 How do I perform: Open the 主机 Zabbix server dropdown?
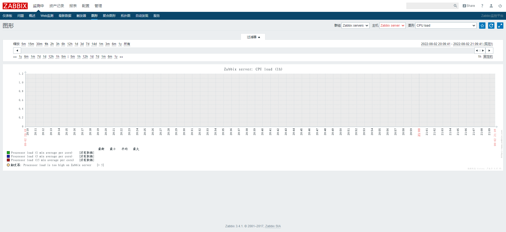point(392,26)
